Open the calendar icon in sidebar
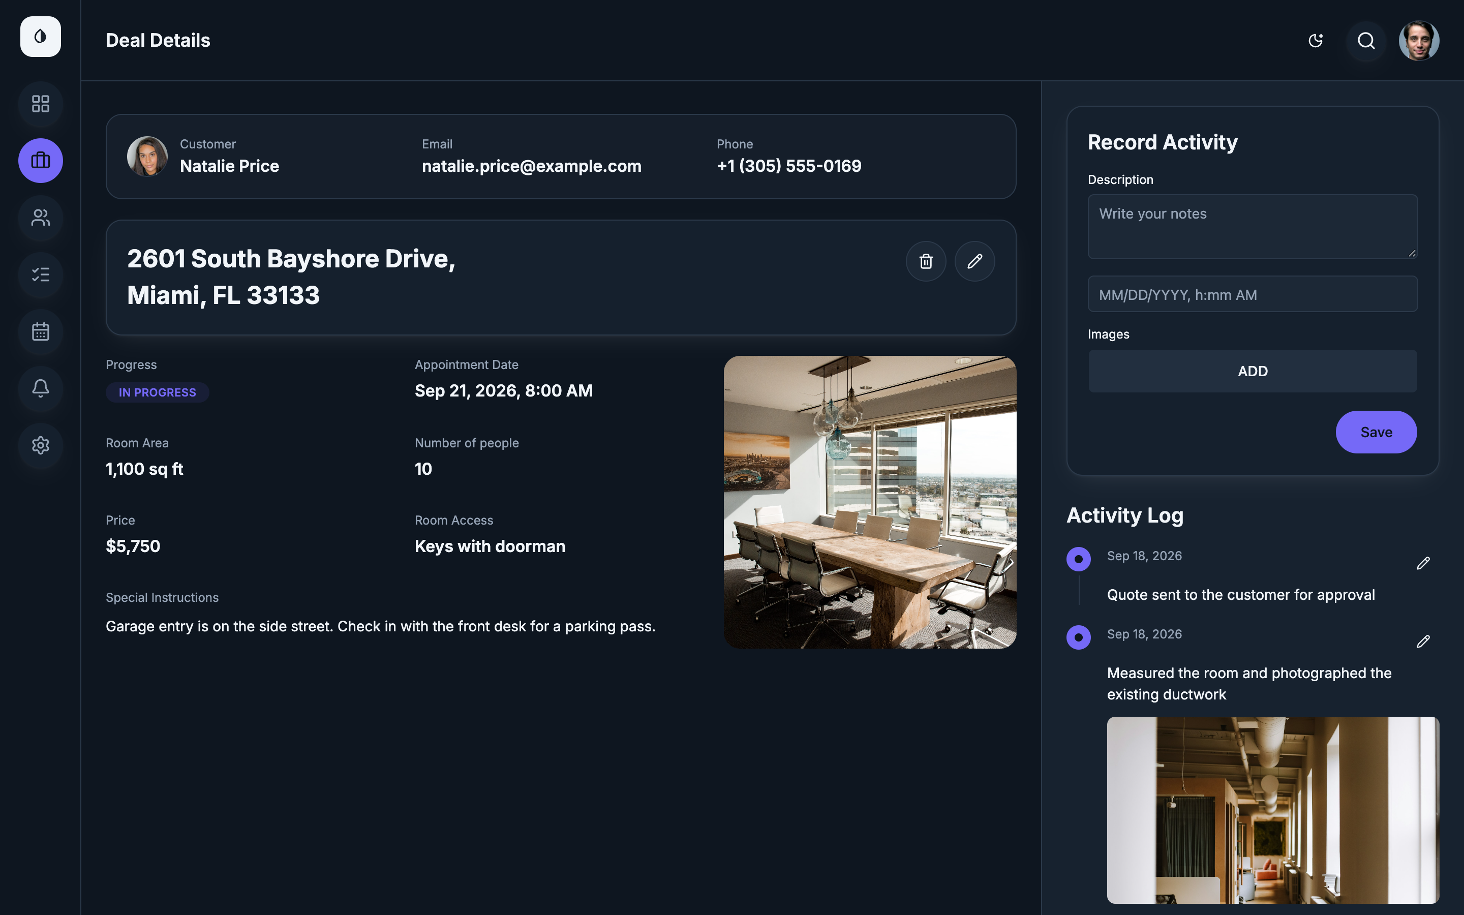 tap(41, 331)
